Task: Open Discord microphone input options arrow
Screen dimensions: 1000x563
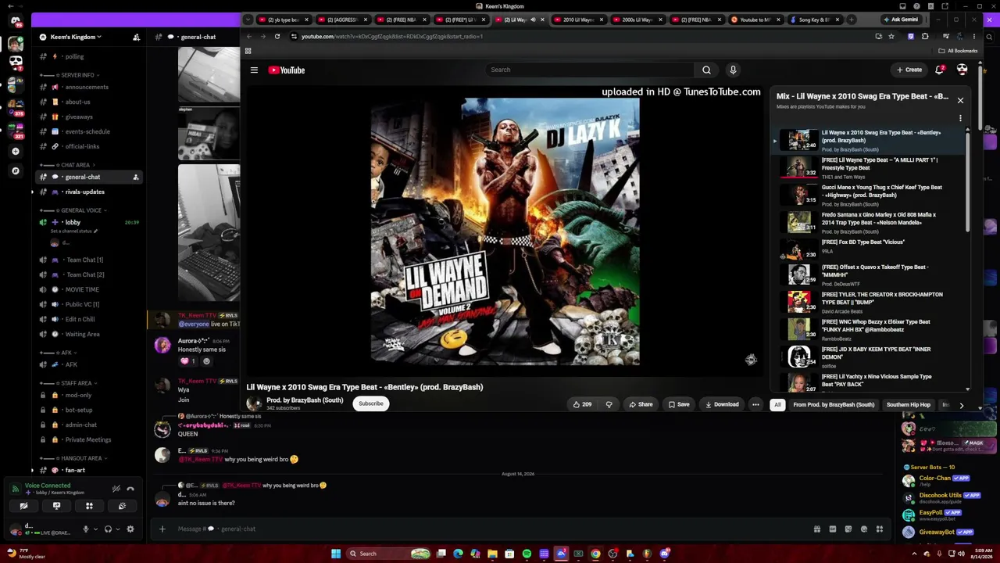Action: 95,529
